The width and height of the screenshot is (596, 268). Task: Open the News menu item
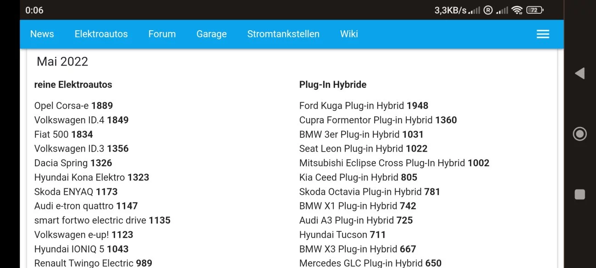pyautogui.click(x=42, y=34)
